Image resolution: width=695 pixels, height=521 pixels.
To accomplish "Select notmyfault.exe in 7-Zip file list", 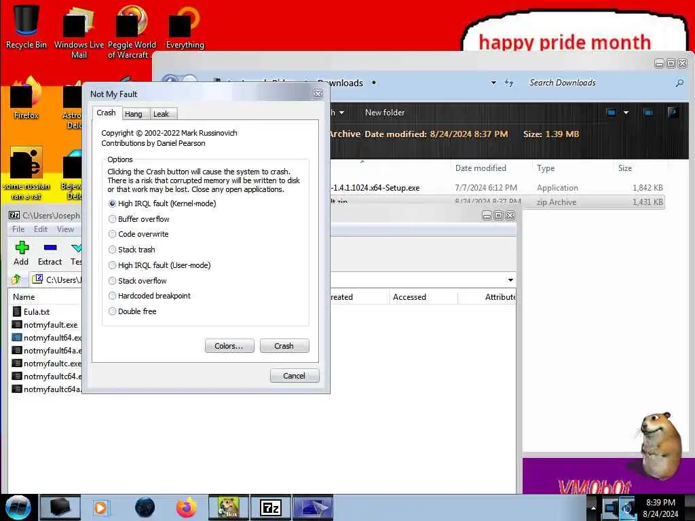I will tap(50, 325).
